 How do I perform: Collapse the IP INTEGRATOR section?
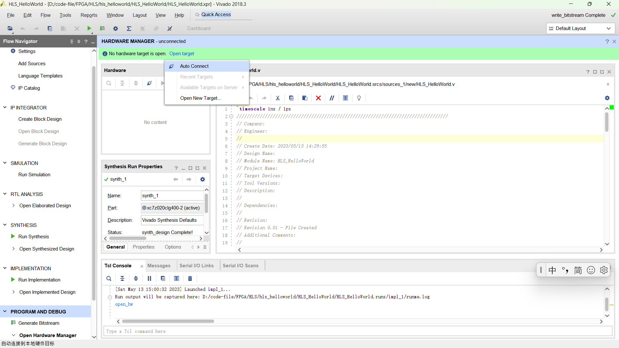tap(5, 107)
